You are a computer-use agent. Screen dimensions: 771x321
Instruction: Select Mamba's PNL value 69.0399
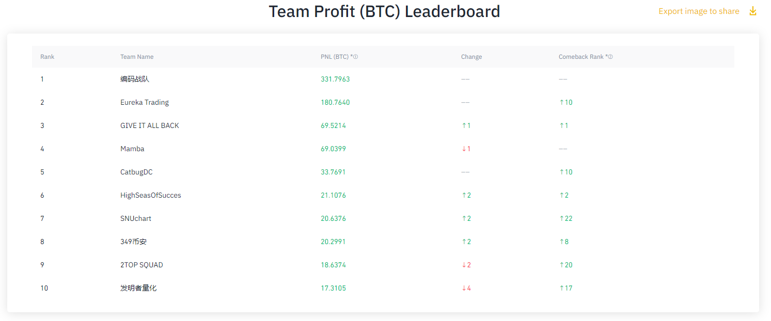tap(334, 149)
